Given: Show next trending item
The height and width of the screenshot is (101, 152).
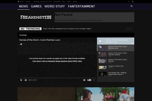Looking at the screenshot, I should click(x=131, y=29).
